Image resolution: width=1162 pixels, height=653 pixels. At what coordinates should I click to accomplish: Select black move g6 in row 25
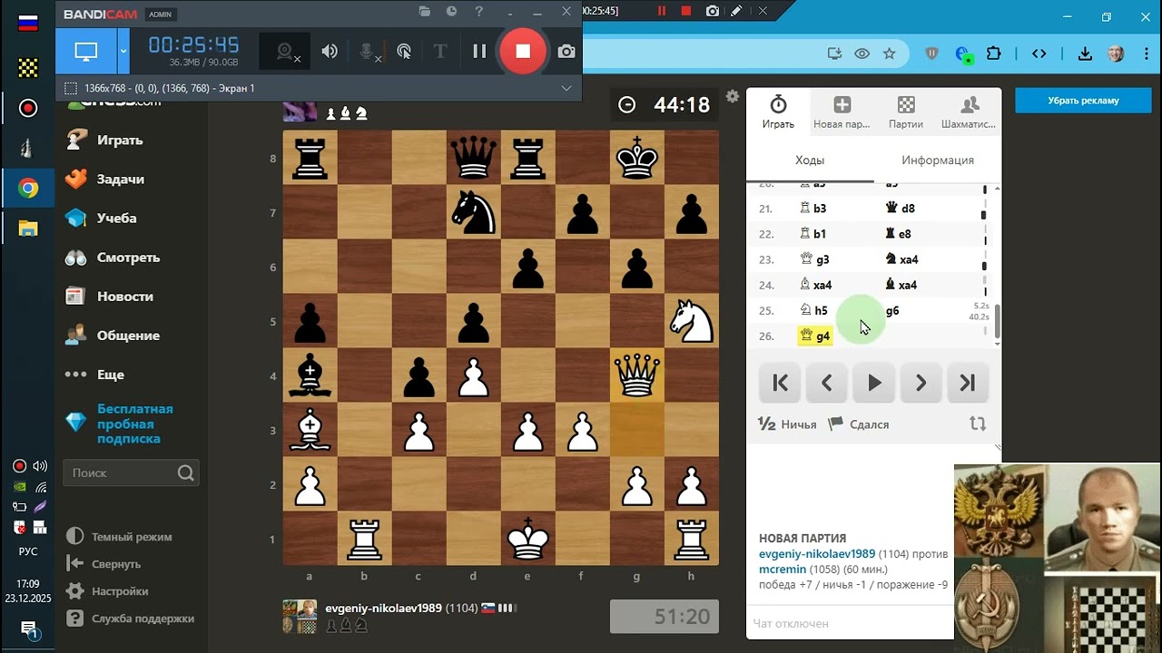click(x=892, y=310)
